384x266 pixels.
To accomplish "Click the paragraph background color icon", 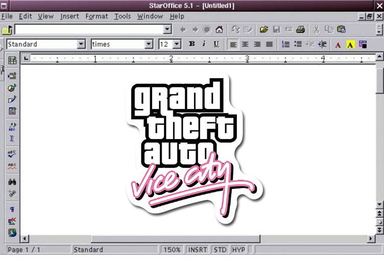I will (x=363, y=45).
